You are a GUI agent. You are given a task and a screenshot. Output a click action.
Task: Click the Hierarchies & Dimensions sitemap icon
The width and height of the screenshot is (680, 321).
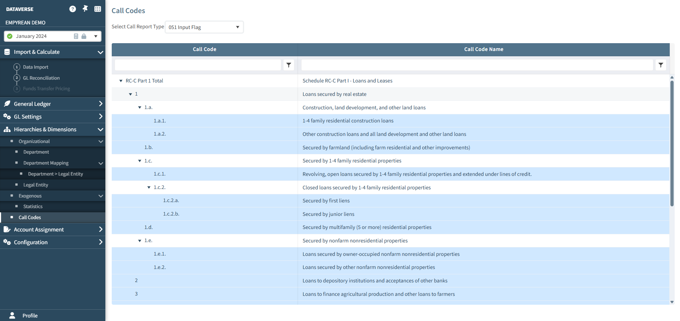coord(7,129)
